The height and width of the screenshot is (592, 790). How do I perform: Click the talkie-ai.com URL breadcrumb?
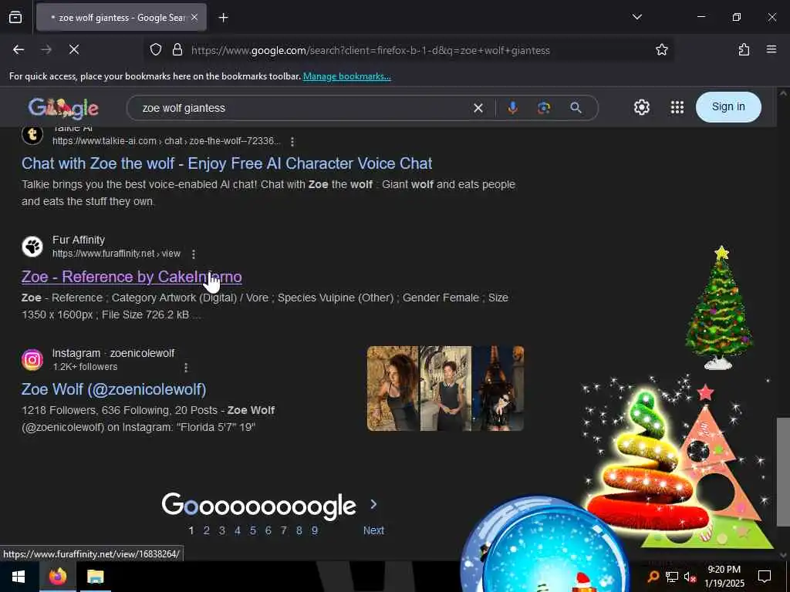click(x=167, y=142)
